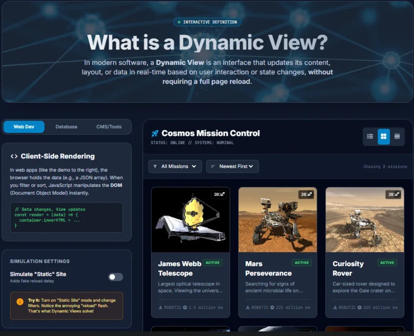Click expand icon on James Webb Telescope image

[222, 194]
